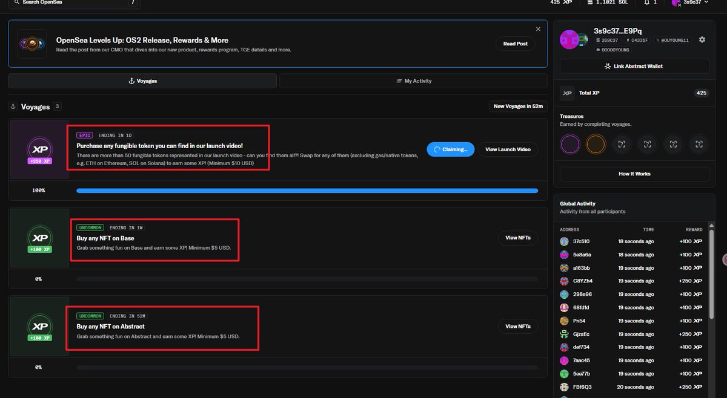
Task: Click the address C8YZh4 in Global Activity
Action: (583, 281)
